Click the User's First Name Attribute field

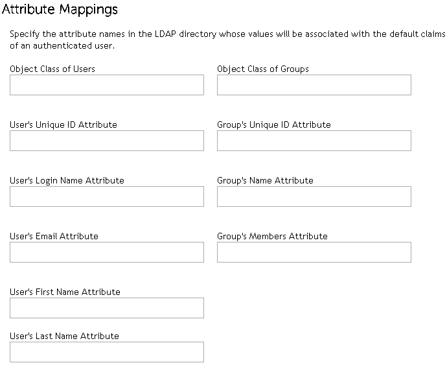pos(107,308)
